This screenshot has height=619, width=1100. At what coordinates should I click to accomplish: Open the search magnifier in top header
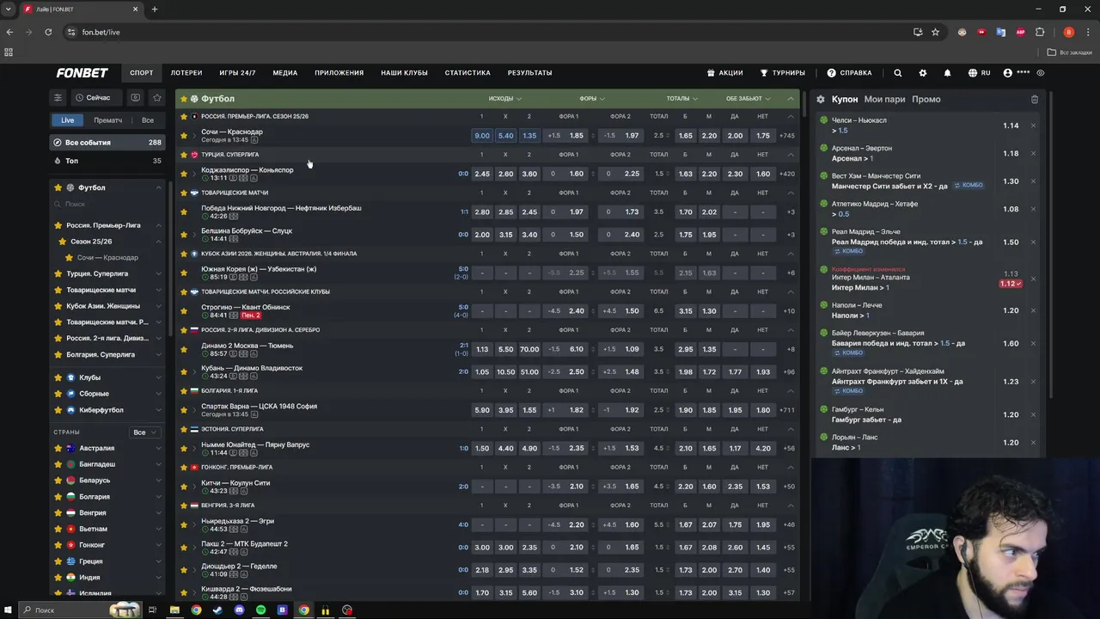point(898,73)
